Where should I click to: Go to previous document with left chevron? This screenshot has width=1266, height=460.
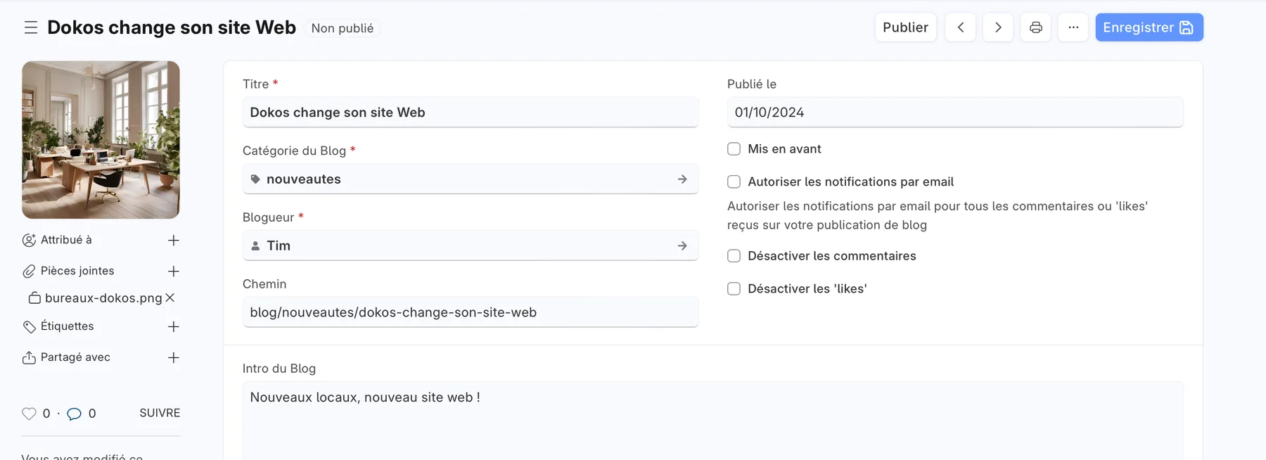(960, 27)
